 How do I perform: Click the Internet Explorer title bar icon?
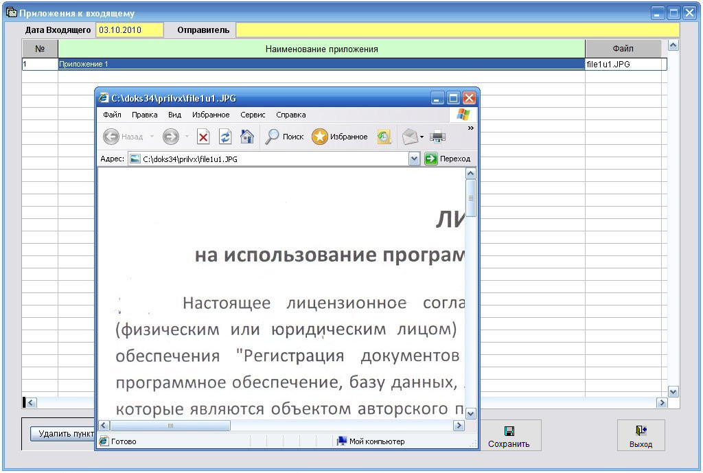tap(104, 97)
